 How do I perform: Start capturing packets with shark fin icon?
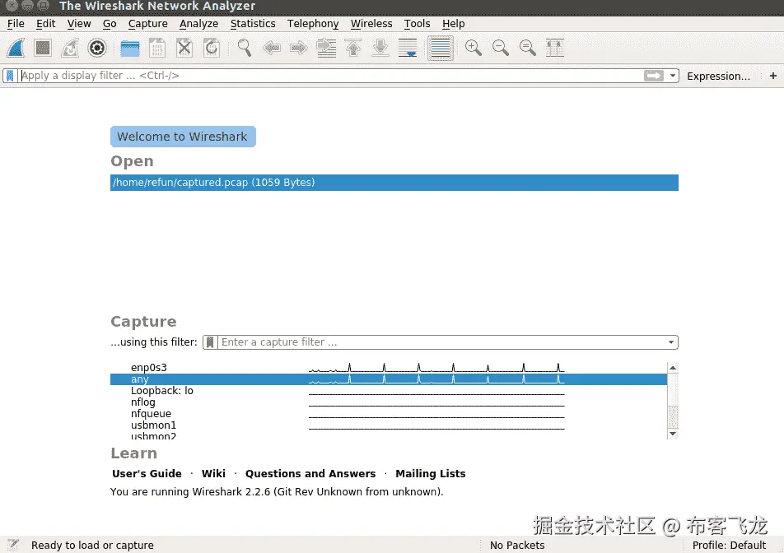16,48
